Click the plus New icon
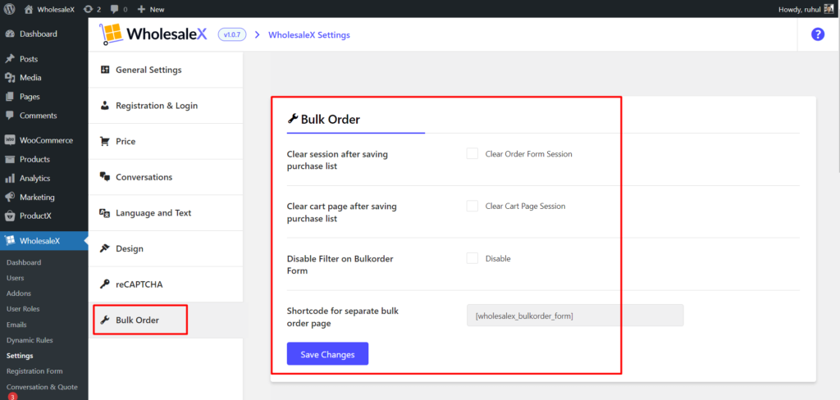The image size is (840, 400). [141, 9]
